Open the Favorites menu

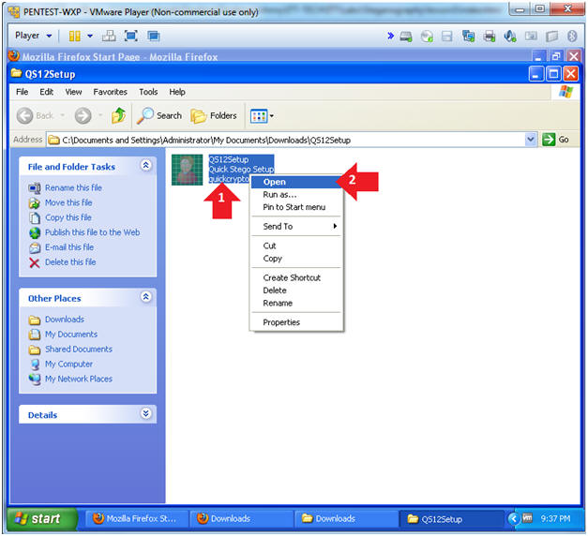point(111,92)
